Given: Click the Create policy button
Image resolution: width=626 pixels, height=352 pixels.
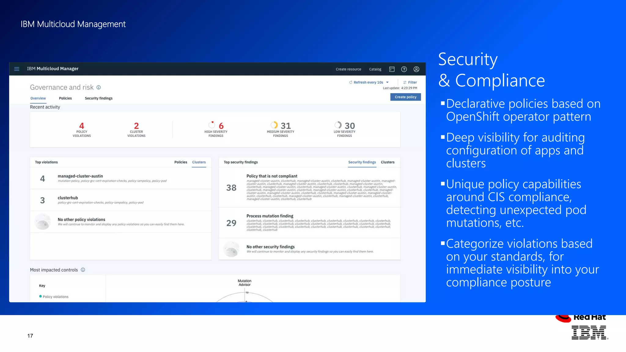Looking at the screenshot, I should (406, 97).
